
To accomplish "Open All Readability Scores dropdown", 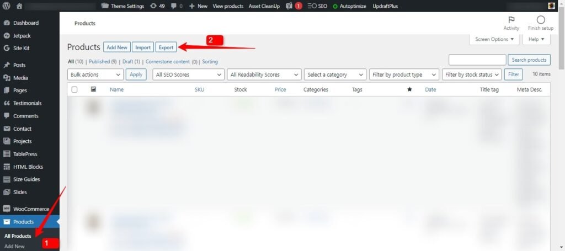I will pos(264,74).
